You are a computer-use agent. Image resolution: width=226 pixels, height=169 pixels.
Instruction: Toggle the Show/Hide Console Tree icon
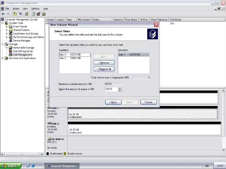click(20, 14)
